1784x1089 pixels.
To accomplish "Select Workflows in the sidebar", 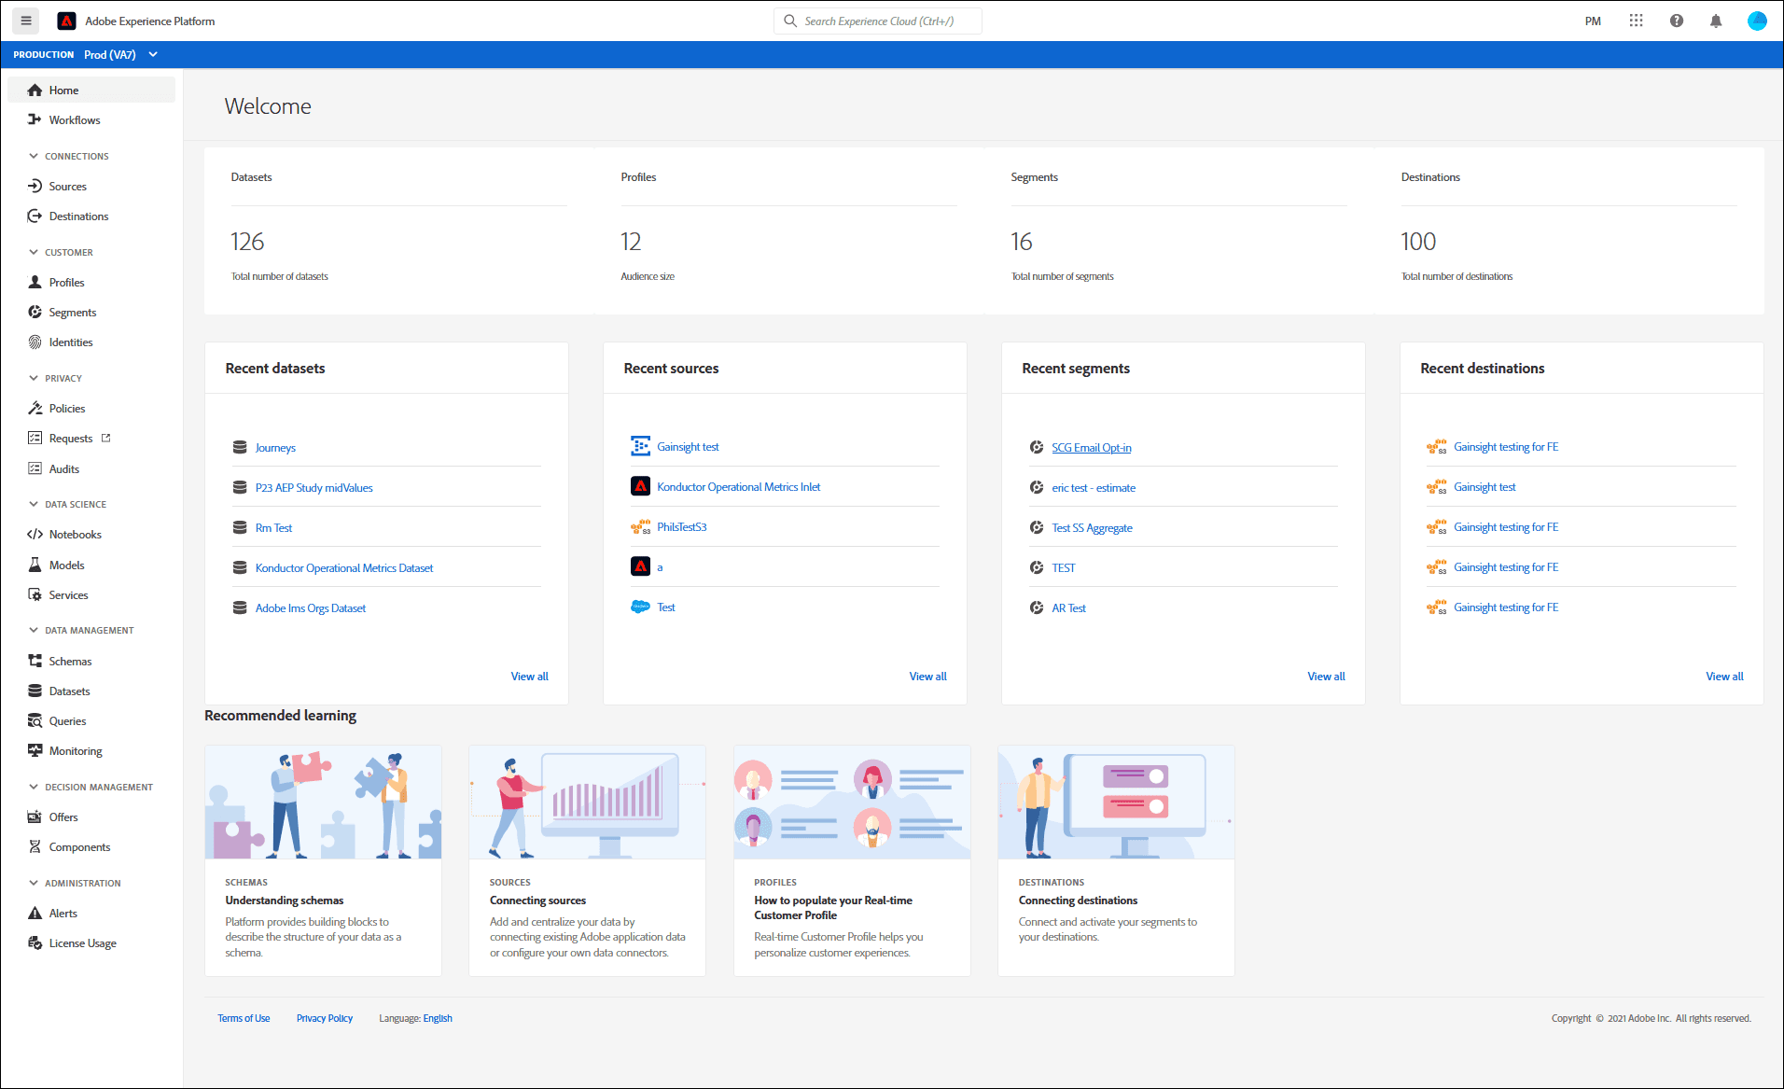I will [x=75, y=119].
